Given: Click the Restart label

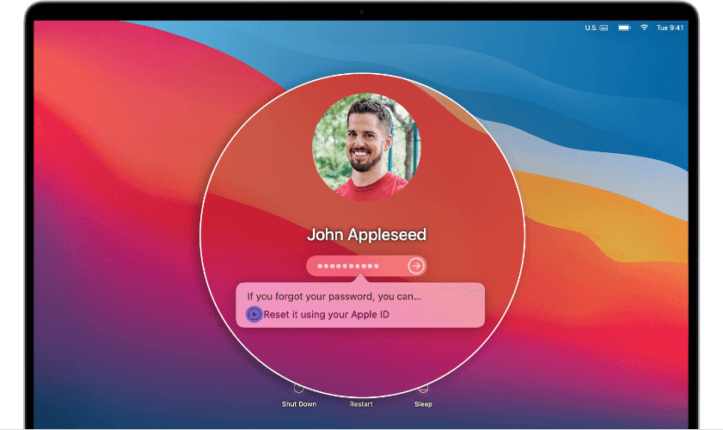Looking at the screenshot, I should pyautogui.click(x=361, y=404).
